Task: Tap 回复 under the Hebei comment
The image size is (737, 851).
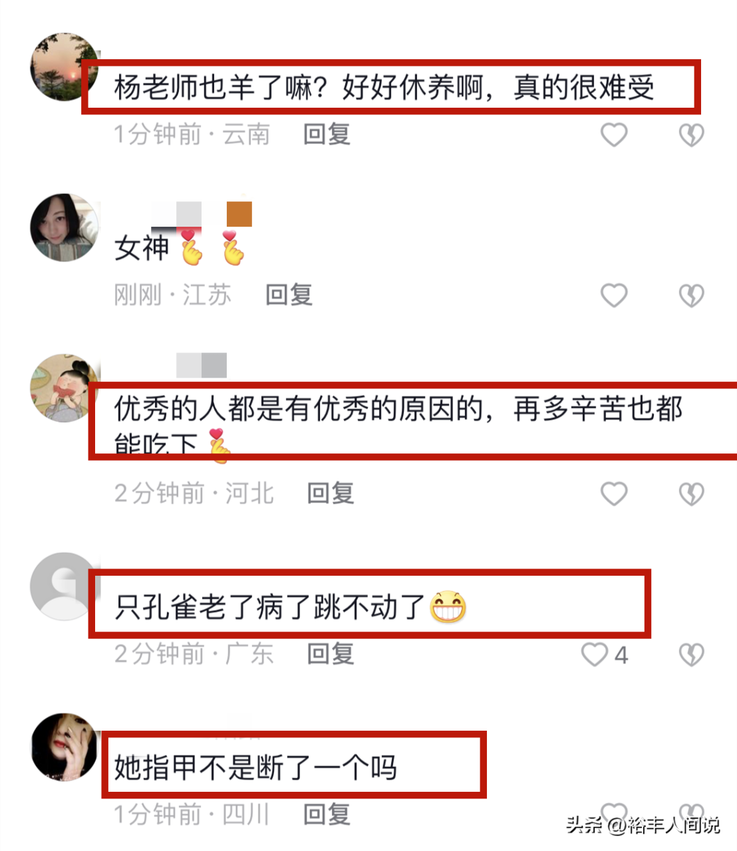Action: [331, 493]
